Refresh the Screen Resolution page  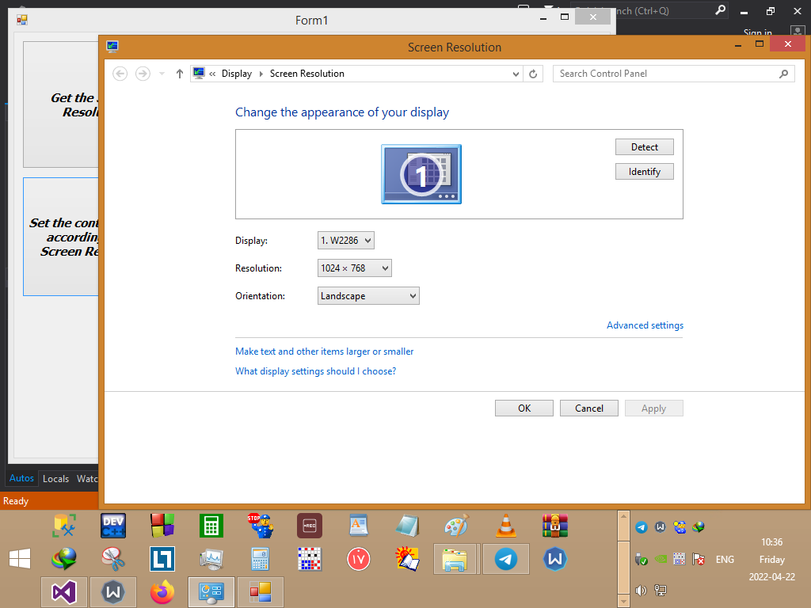(x=533, y=74)
